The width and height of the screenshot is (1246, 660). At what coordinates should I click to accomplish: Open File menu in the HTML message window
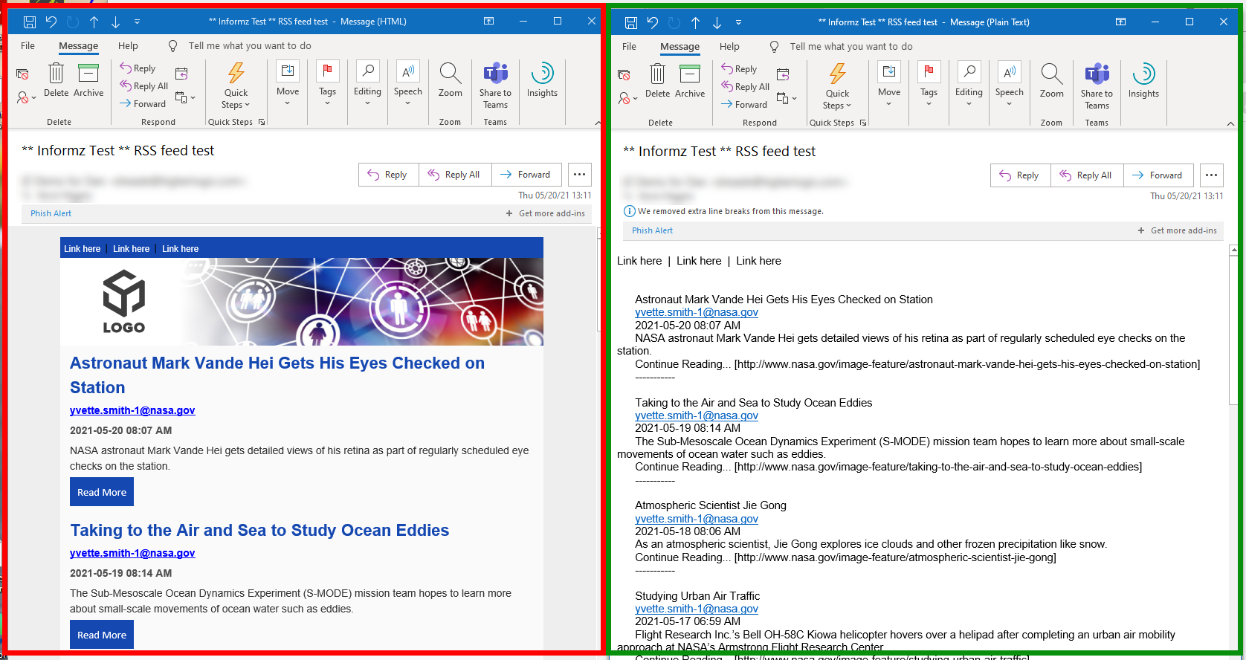click(x=28, y=46)
